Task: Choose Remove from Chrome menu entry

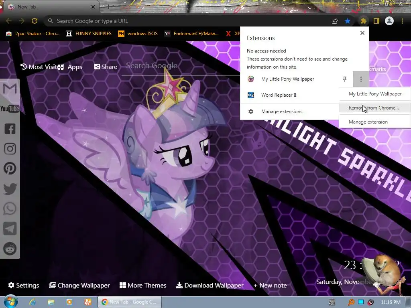Action: [375, 107]
